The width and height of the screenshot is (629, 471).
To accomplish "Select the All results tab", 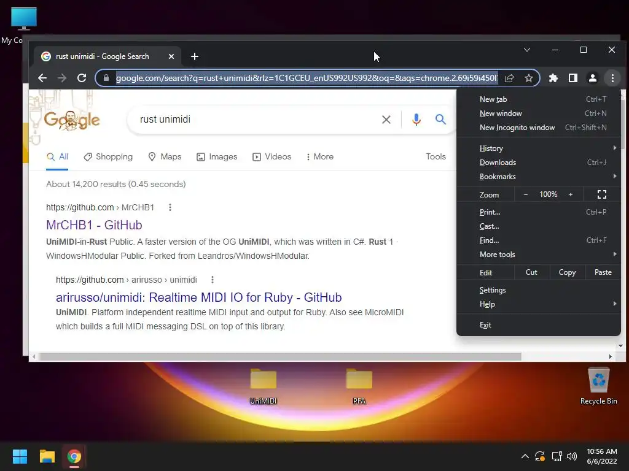I will [57, 156].
